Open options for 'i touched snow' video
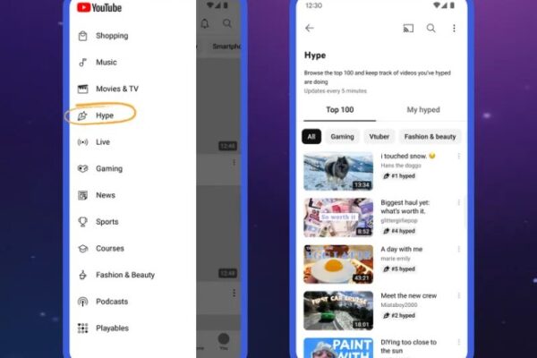 (x=458, y=157)
